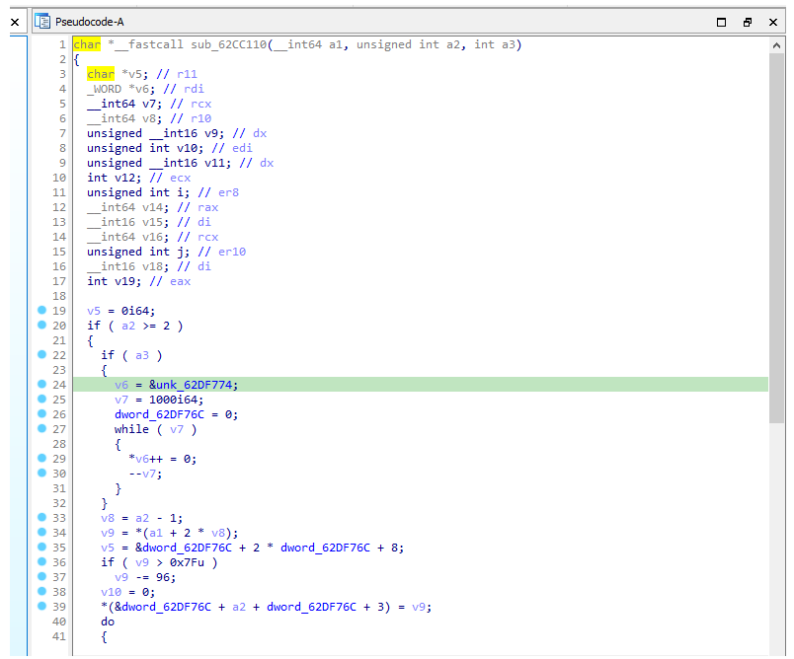The height and width of the screenshot is (659, 794).
Task: Toggle breakpoint dot on line 25
Action: coord(42,399)
